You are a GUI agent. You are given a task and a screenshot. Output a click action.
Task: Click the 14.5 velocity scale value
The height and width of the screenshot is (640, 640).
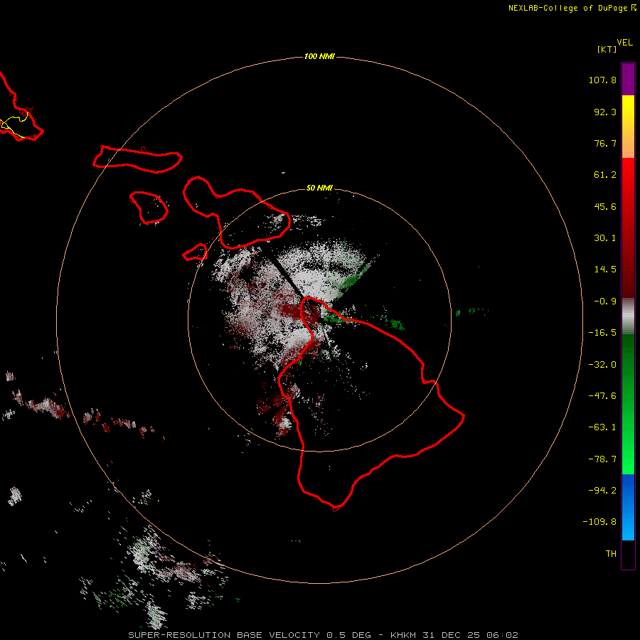[x=605, y=270]
